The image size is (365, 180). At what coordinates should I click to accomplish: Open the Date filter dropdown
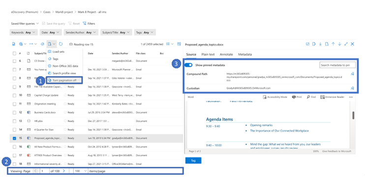pos(51,32)
